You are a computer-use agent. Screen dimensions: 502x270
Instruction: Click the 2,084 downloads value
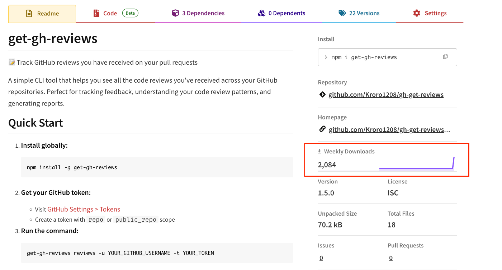click(327, 165)
